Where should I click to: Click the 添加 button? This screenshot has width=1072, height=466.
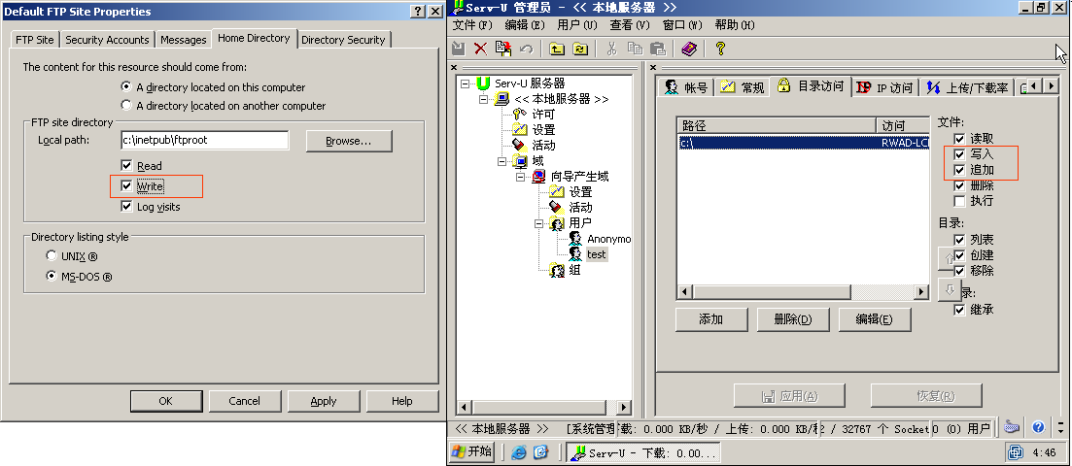coord(711,319)
